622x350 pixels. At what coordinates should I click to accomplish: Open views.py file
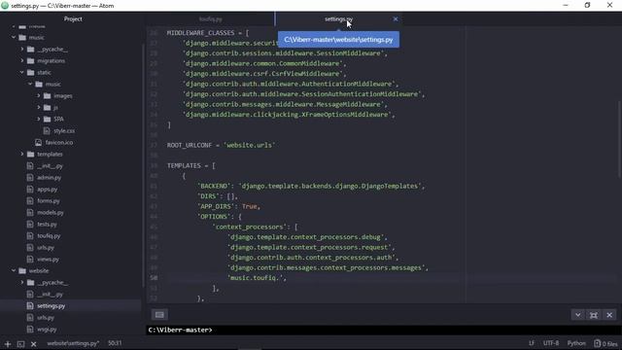pos(48,260)
